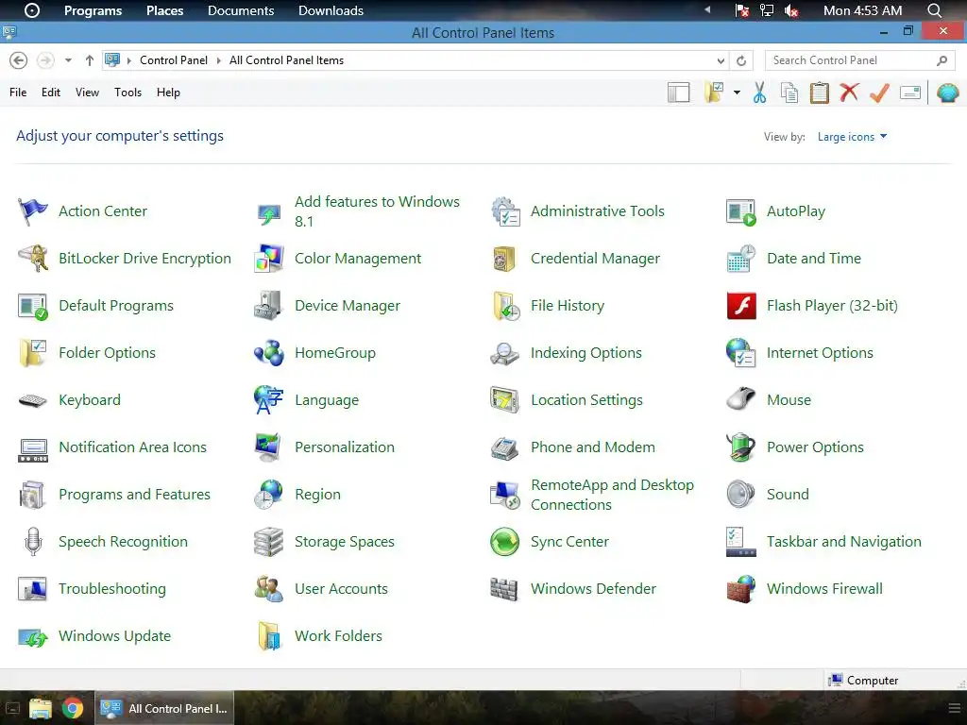967x725 pixels.
Task: Open the Places menu in top panel
Action: [164, 10]
